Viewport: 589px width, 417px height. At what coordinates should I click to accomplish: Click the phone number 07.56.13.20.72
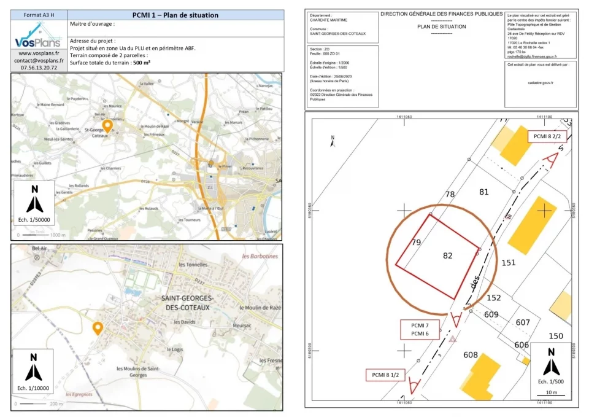(x=39, y=68)
